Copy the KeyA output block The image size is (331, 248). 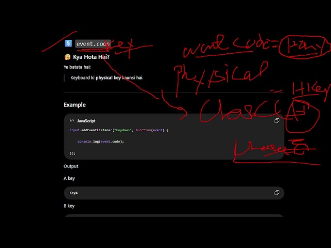tap(277, 193)
